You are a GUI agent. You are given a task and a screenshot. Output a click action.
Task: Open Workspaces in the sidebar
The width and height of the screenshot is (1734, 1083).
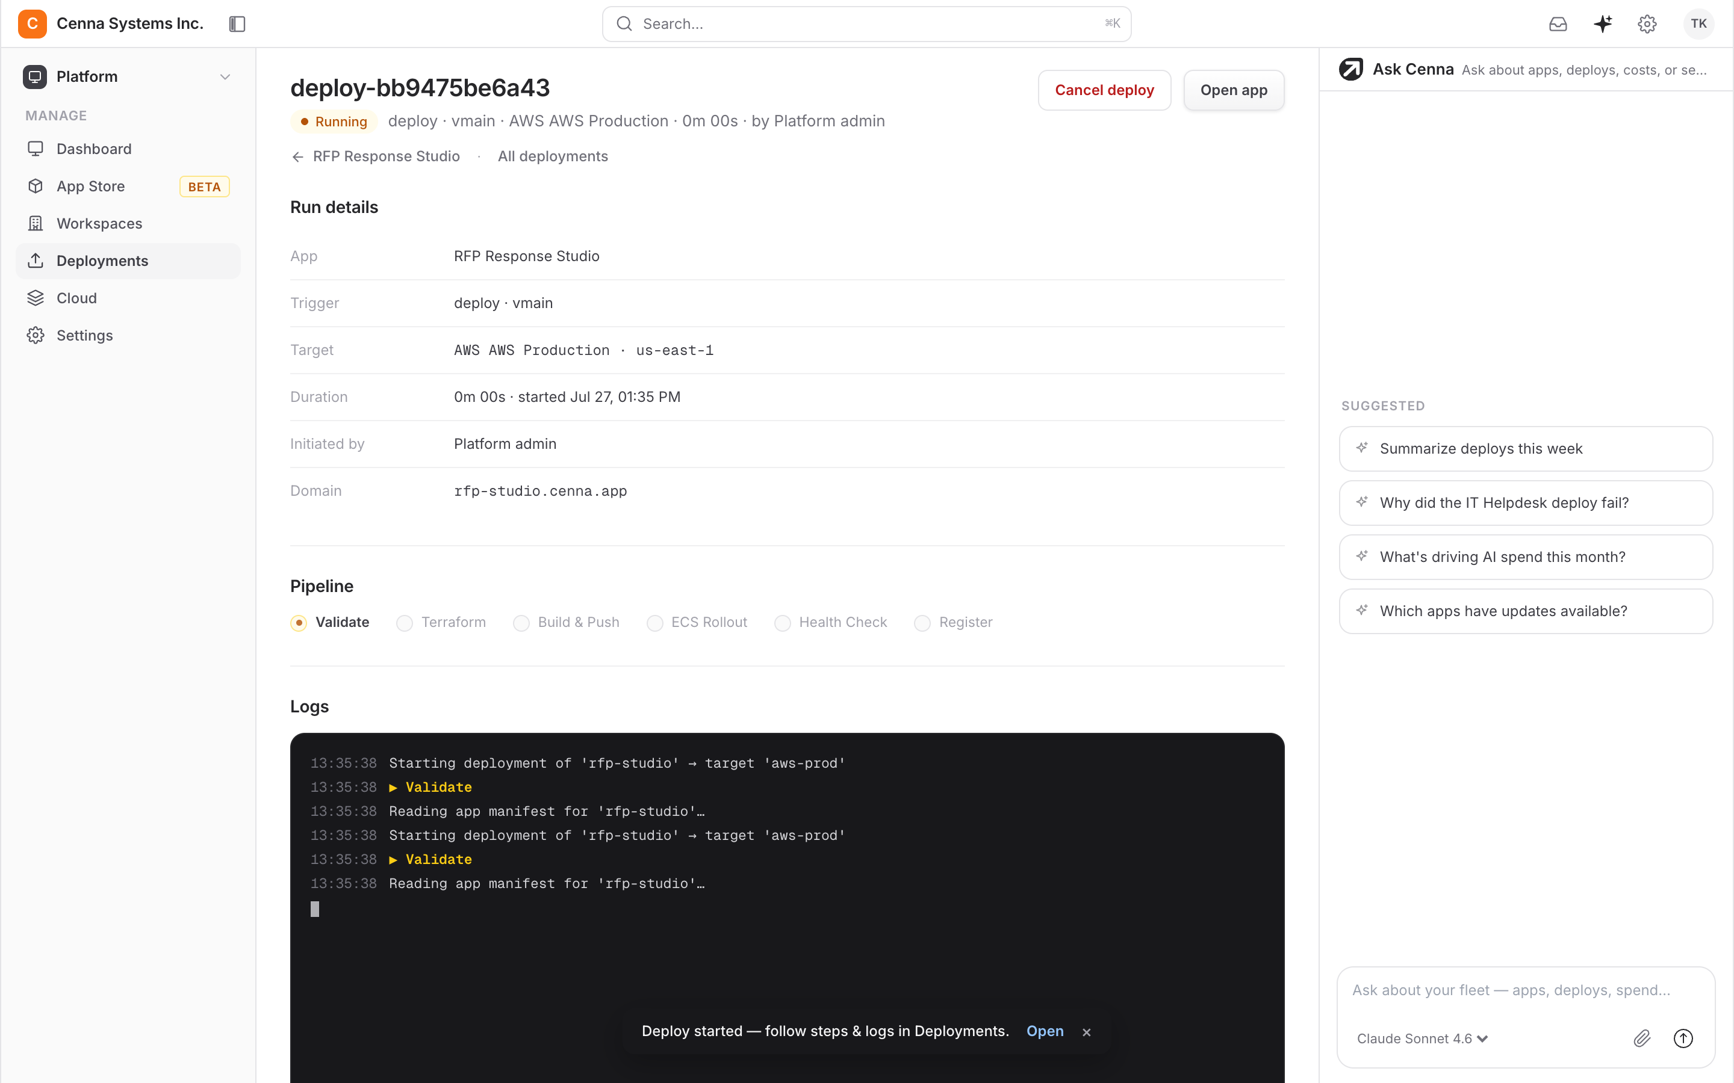128,223
